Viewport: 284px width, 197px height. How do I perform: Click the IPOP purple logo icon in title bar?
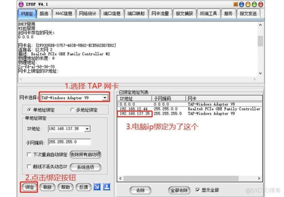[21, 4]
